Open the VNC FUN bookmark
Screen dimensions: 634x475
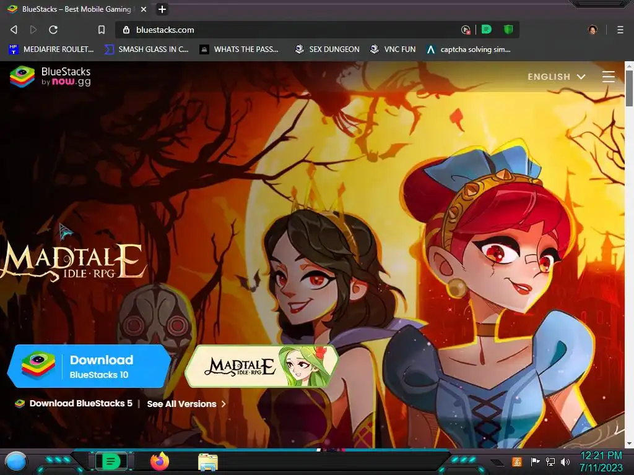[x=393, y=49]
